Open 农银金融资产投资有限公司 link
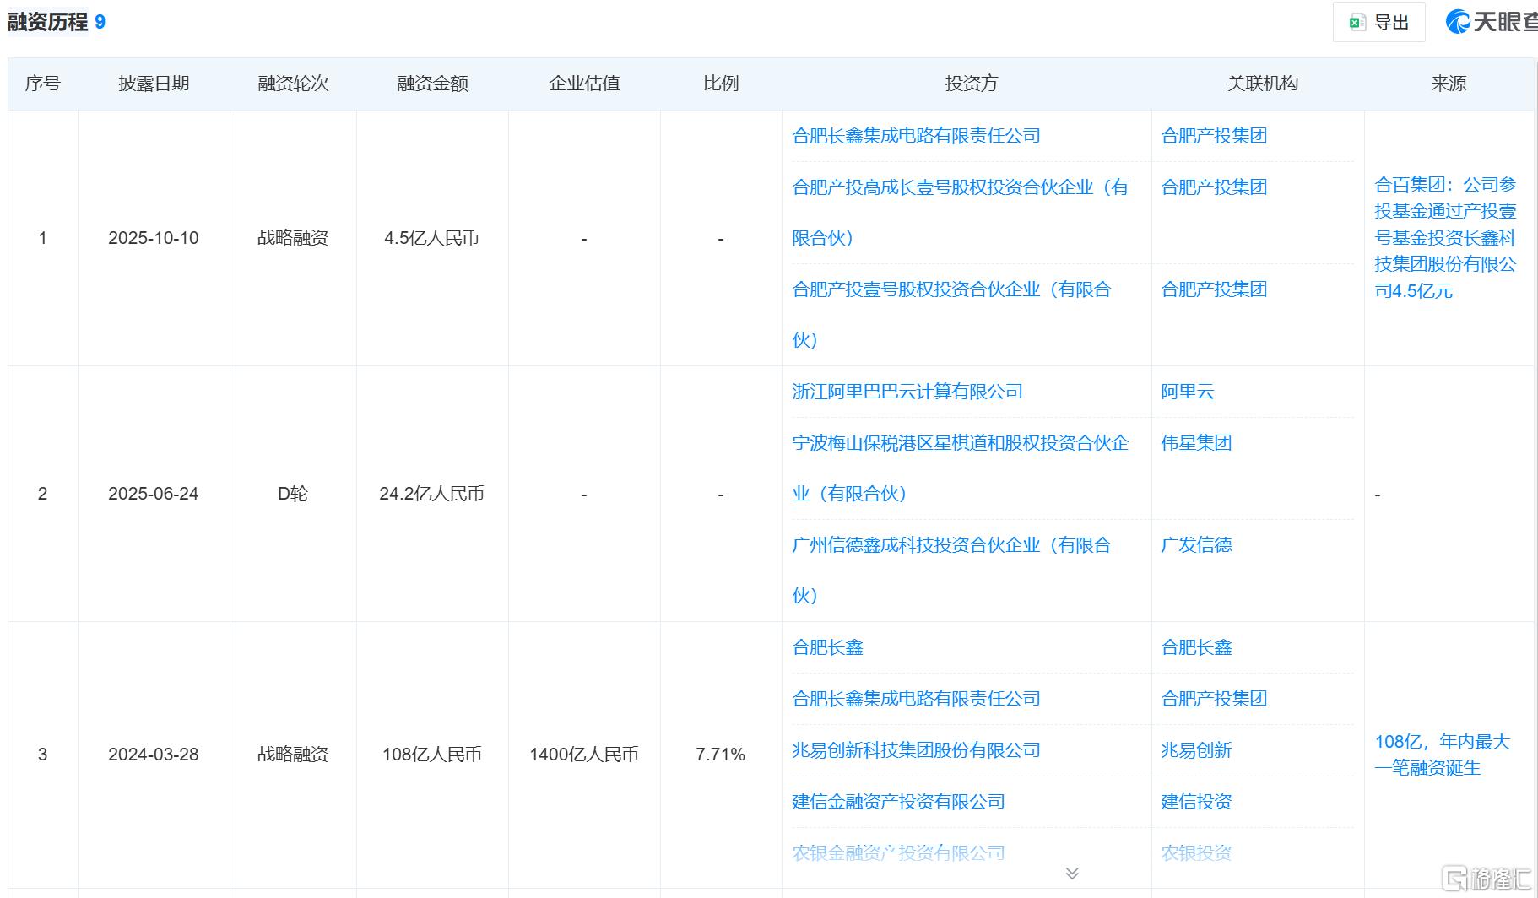 pyautogui.click(x=898, y=853)
